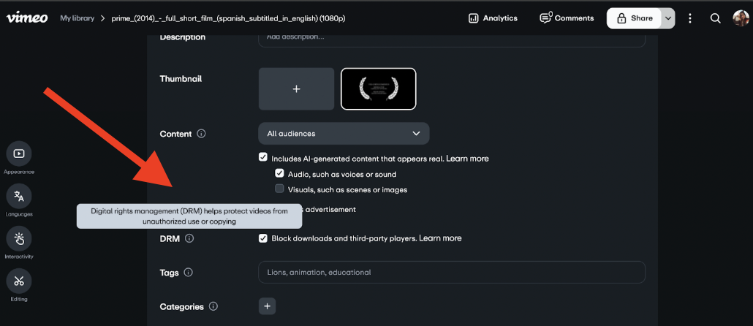
Task: Open the three-dot more options menu
Action: tap(689, 18)
